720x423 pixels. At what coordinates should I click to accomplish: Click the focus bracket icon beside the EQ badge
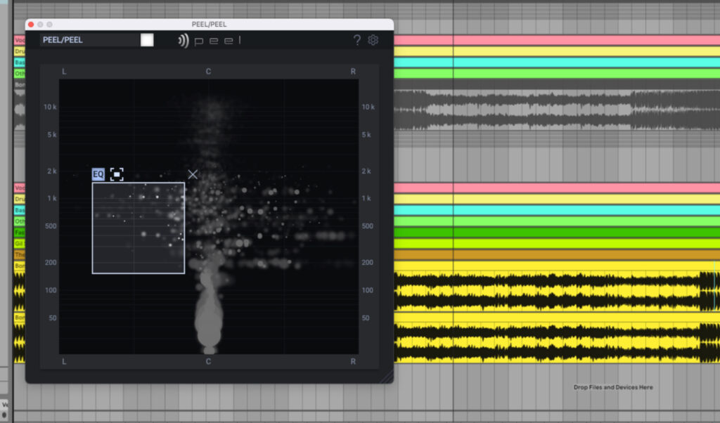[x=117, y=174]
